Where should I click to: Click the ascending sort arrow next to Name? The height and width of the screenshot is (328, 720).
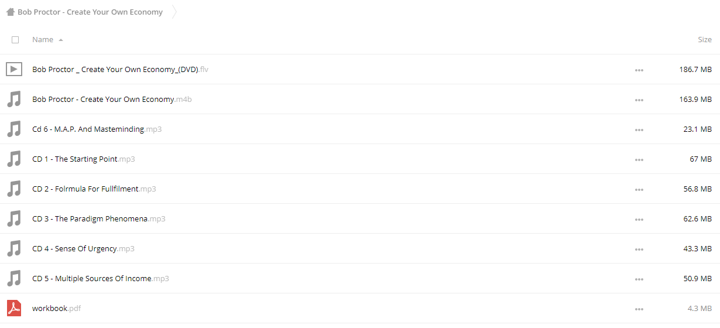point(61,40)
